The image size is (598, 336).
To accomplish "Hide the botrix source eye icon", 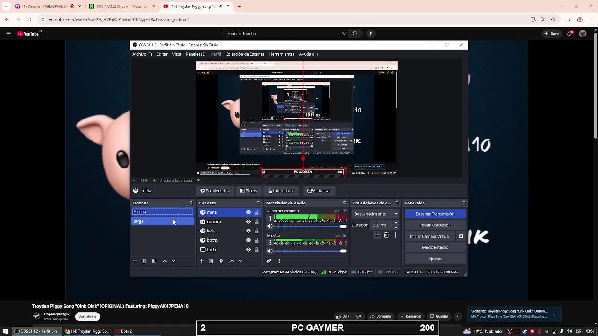I will 249,240.
